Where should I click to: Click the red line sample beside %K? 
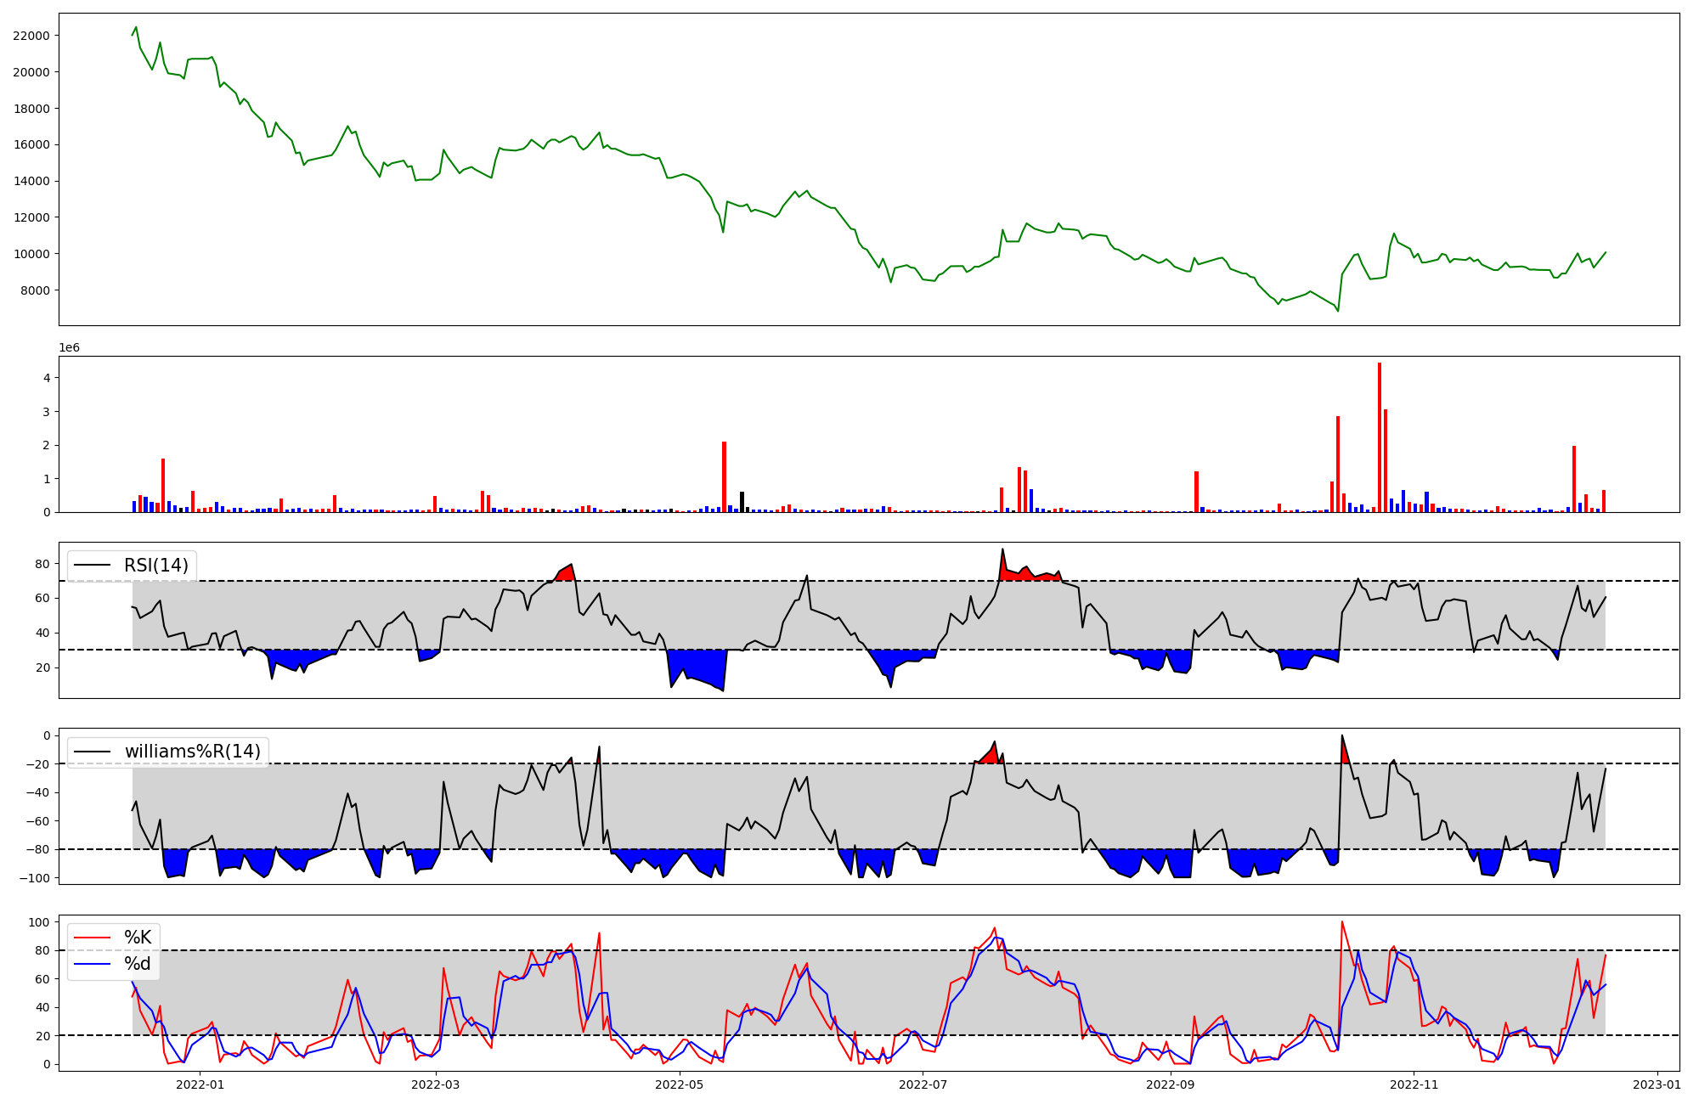[x=93, y=938]
